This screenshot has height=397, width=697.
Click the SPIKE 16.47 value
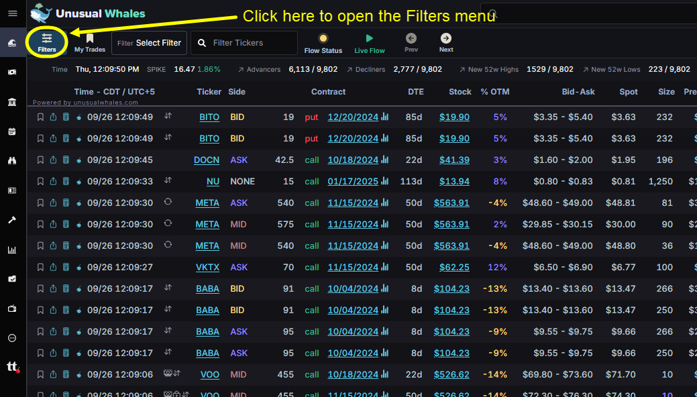tap(184, 69)
